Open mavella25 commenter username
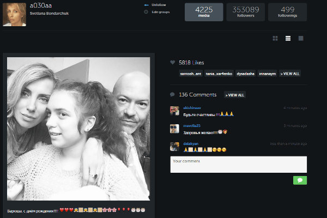327x218 pixels. click(192, 125)
